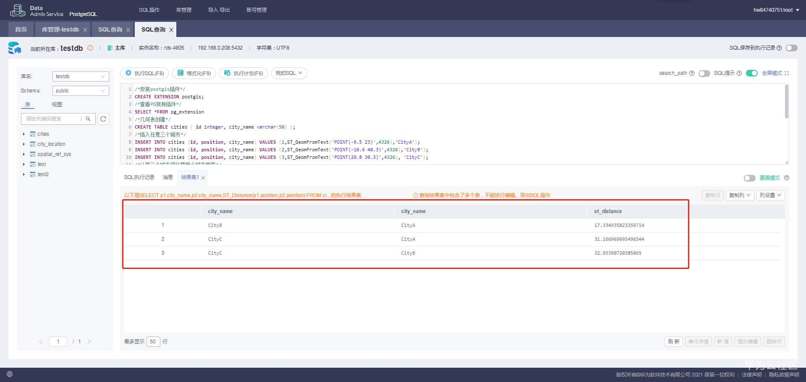Image resolution: width=806 pixels, height=382 pixels.
Task: Go to previous page of table list
Action: (41, 342)
